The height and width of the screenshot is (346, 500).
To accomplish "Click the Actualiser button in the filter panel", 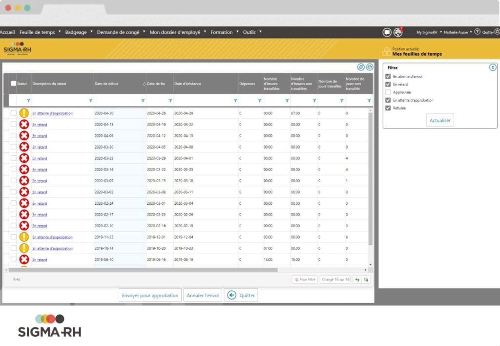I will [x=440, y=120].
